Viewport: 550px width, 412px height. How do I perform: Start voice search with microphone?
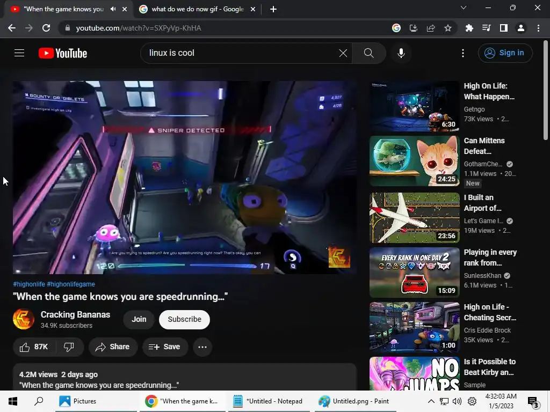[x=401, y=53]
